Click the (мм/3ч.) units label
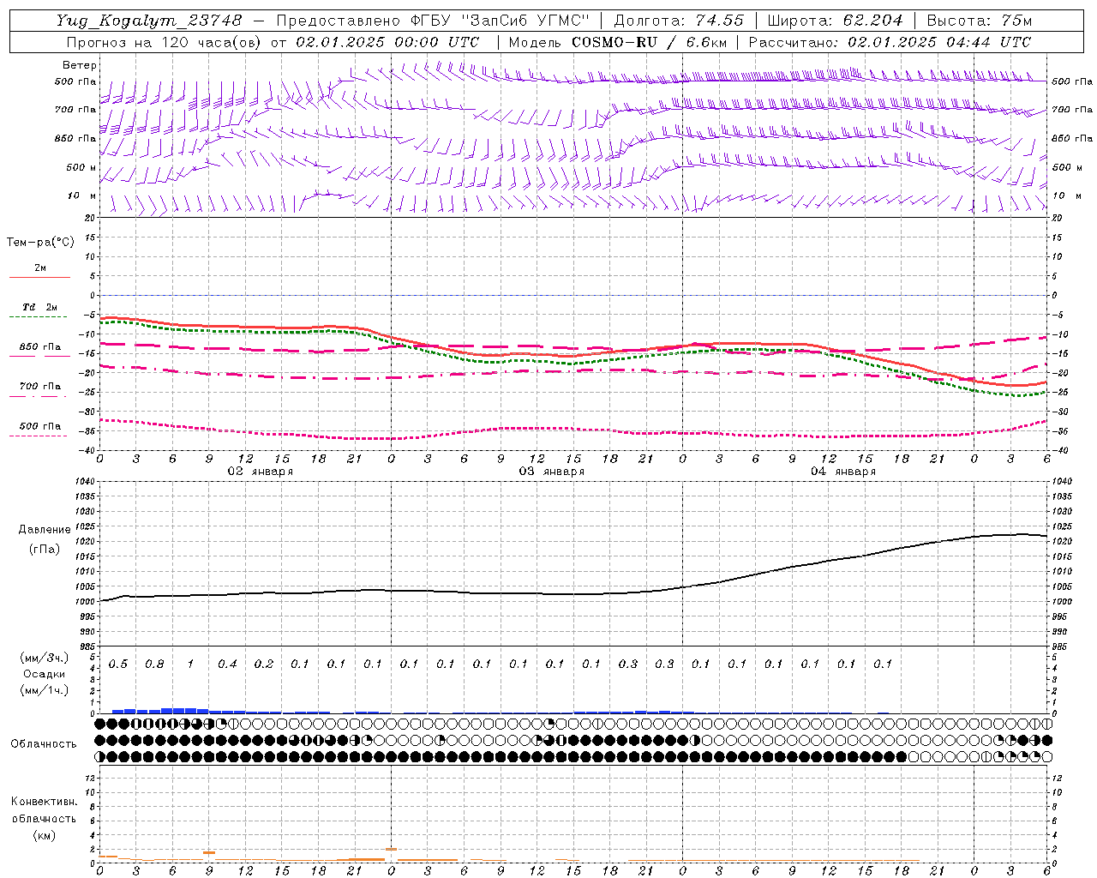The image size is (1097, 878). pos(45,658)
